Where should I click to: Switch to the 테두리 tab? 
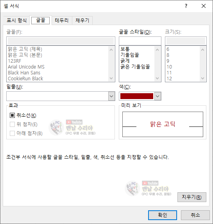[62, 20]
